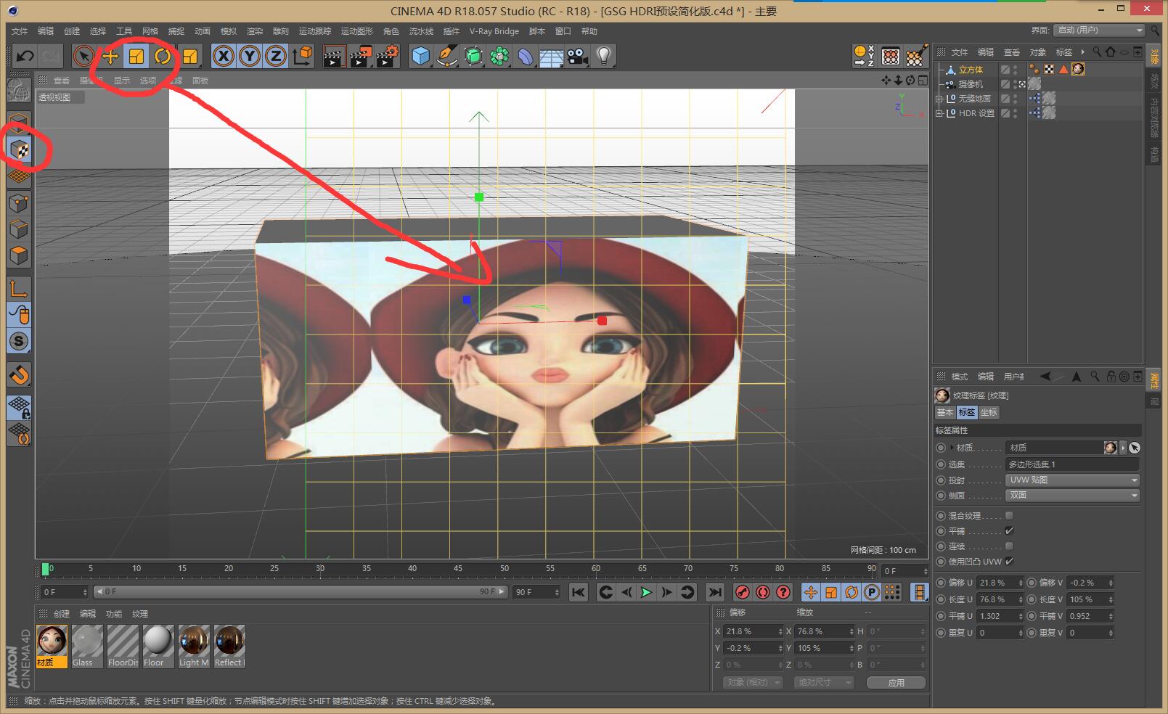Go to end of animation

[714, 593]
